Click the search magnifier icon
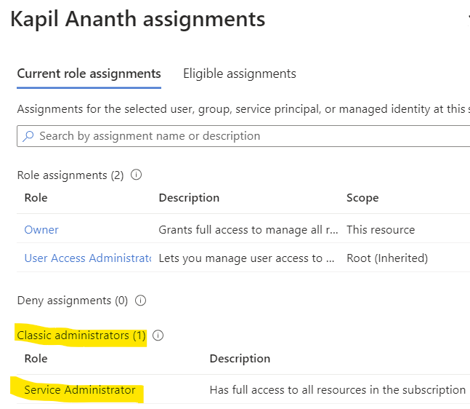Image resolution: width=470 pixels, height=409 pixels. point(28,136)
